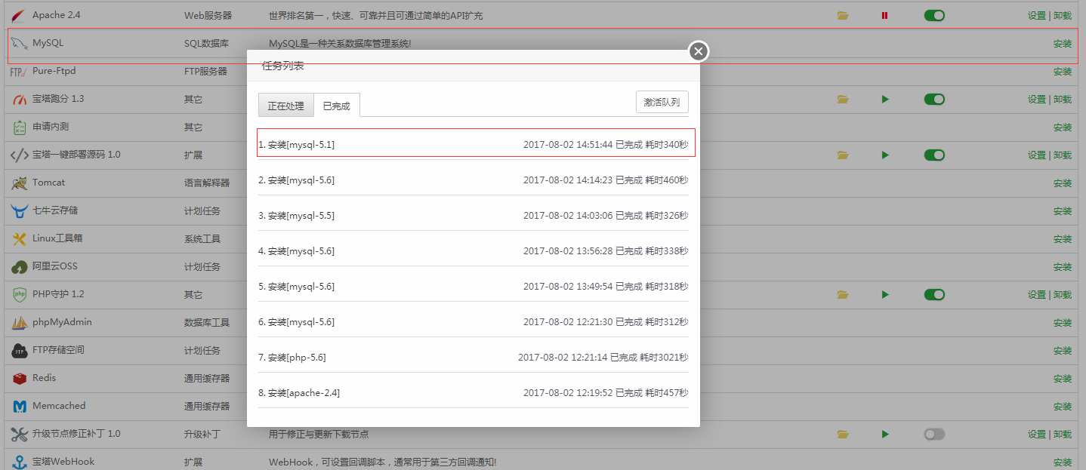The height and width of the screenshot is (470, 1086).
Task: Click the Pure-Ftpd icon
Action: pyautogui.click(x=19, y=72)
